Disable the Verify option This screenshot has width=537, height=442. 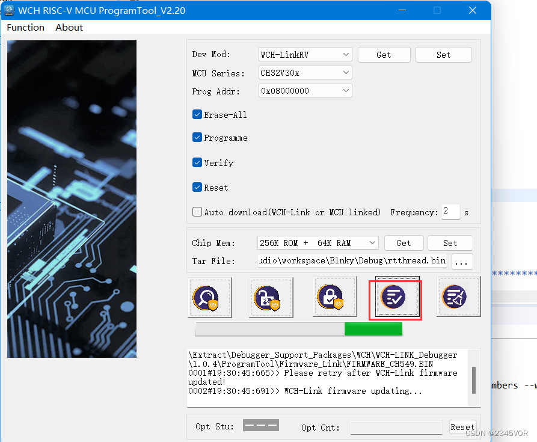(x=197, y=162)
